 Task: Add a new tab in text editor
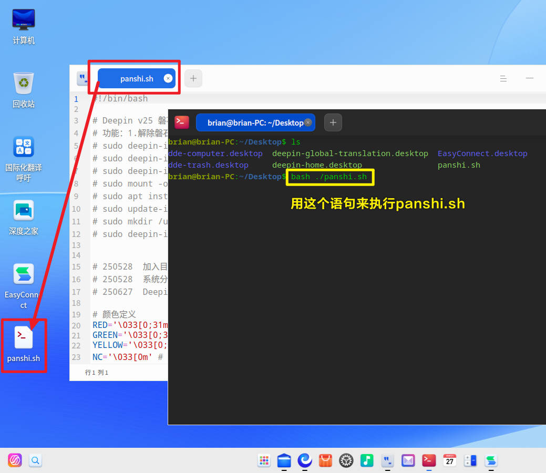pyautogui.click(x=193, y=78)
